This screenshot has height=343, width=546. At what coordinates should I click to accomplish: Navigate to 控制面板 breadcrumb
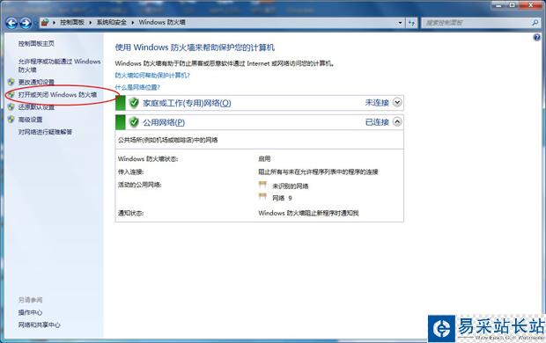coord(72,22)
